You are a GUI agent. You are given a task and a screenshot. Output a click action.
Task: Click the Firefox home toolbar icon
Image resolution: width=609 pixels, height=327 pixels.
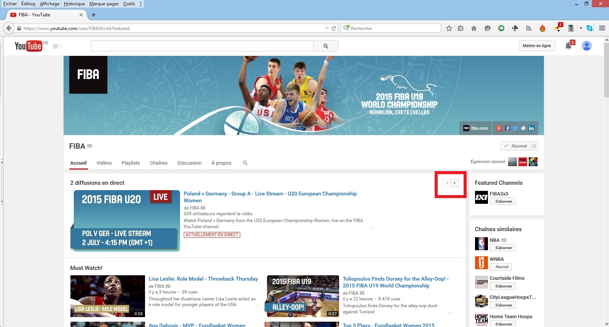(474, 28)
